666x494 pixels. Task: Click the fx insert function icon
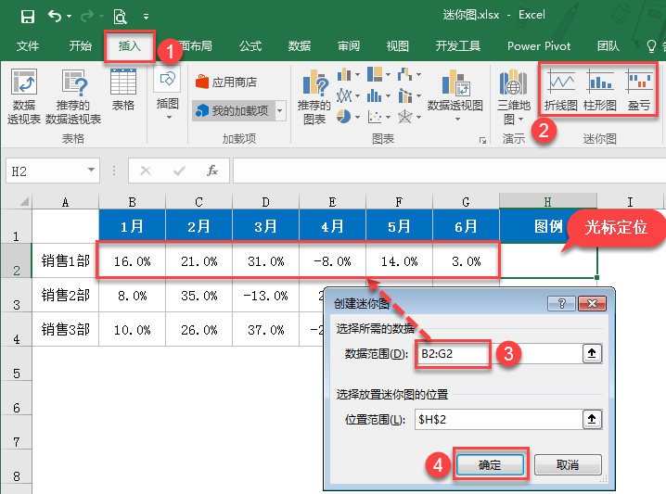coord(212,171)
